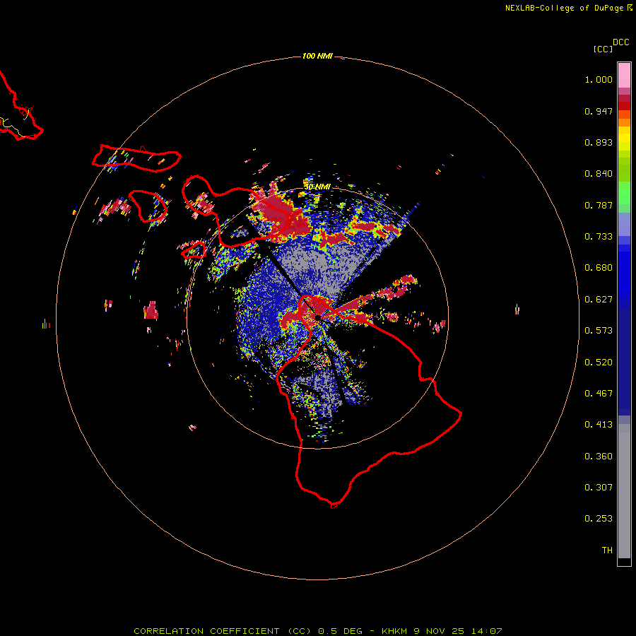636x636 pixels.
Task: Select the 0.893 legend value
Action: [x=599, y=142]
